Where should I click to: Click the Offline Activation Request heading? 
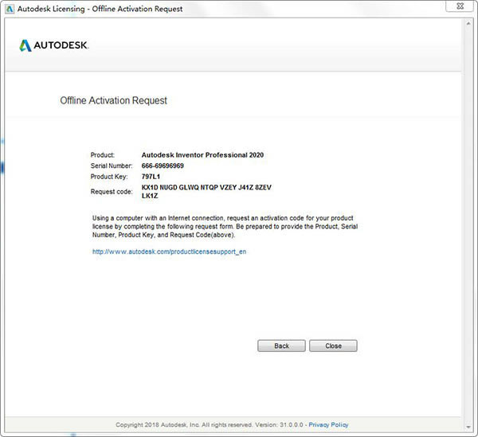(x=114, y=101)
